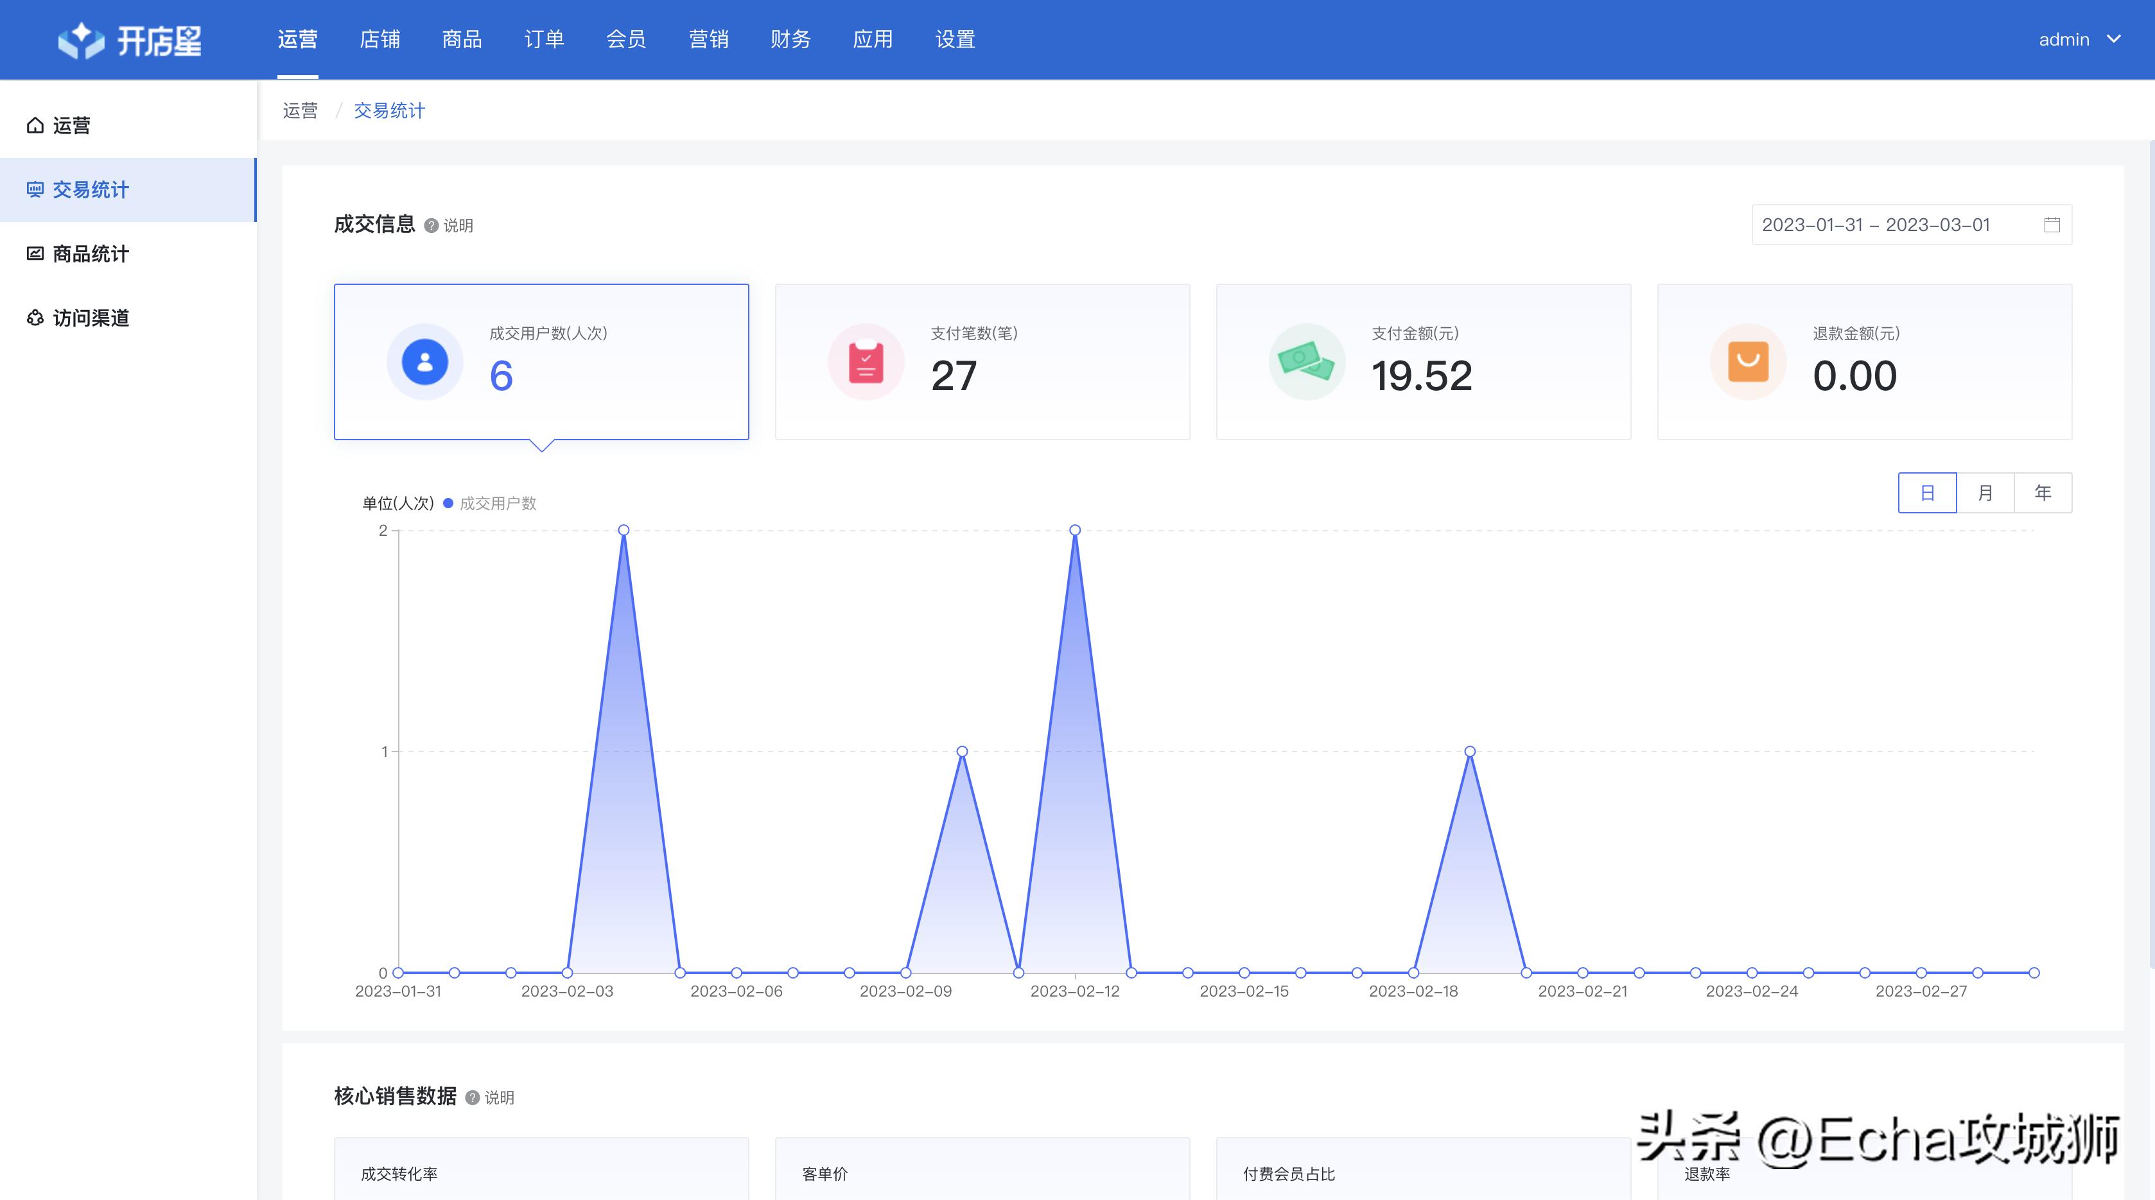Click the 访问渠道 sidebar channel icon
Image resolution: width=2155 pixels, height=1200 pixels.
point(34,318)
